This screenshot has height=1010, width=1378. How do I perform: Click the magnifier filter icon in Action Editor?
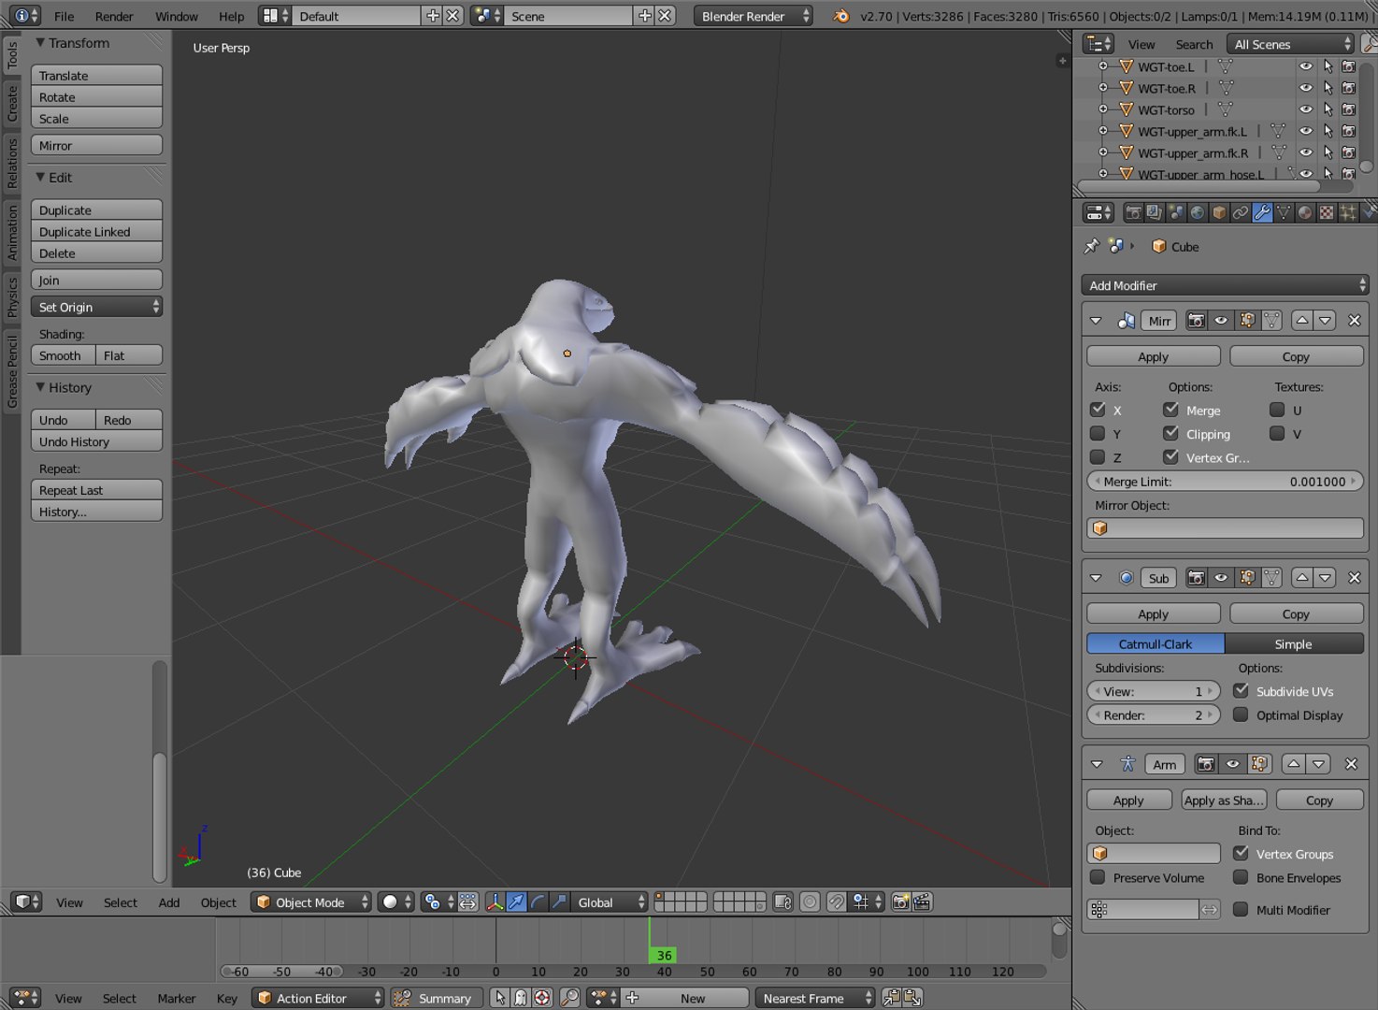(569, 999)
